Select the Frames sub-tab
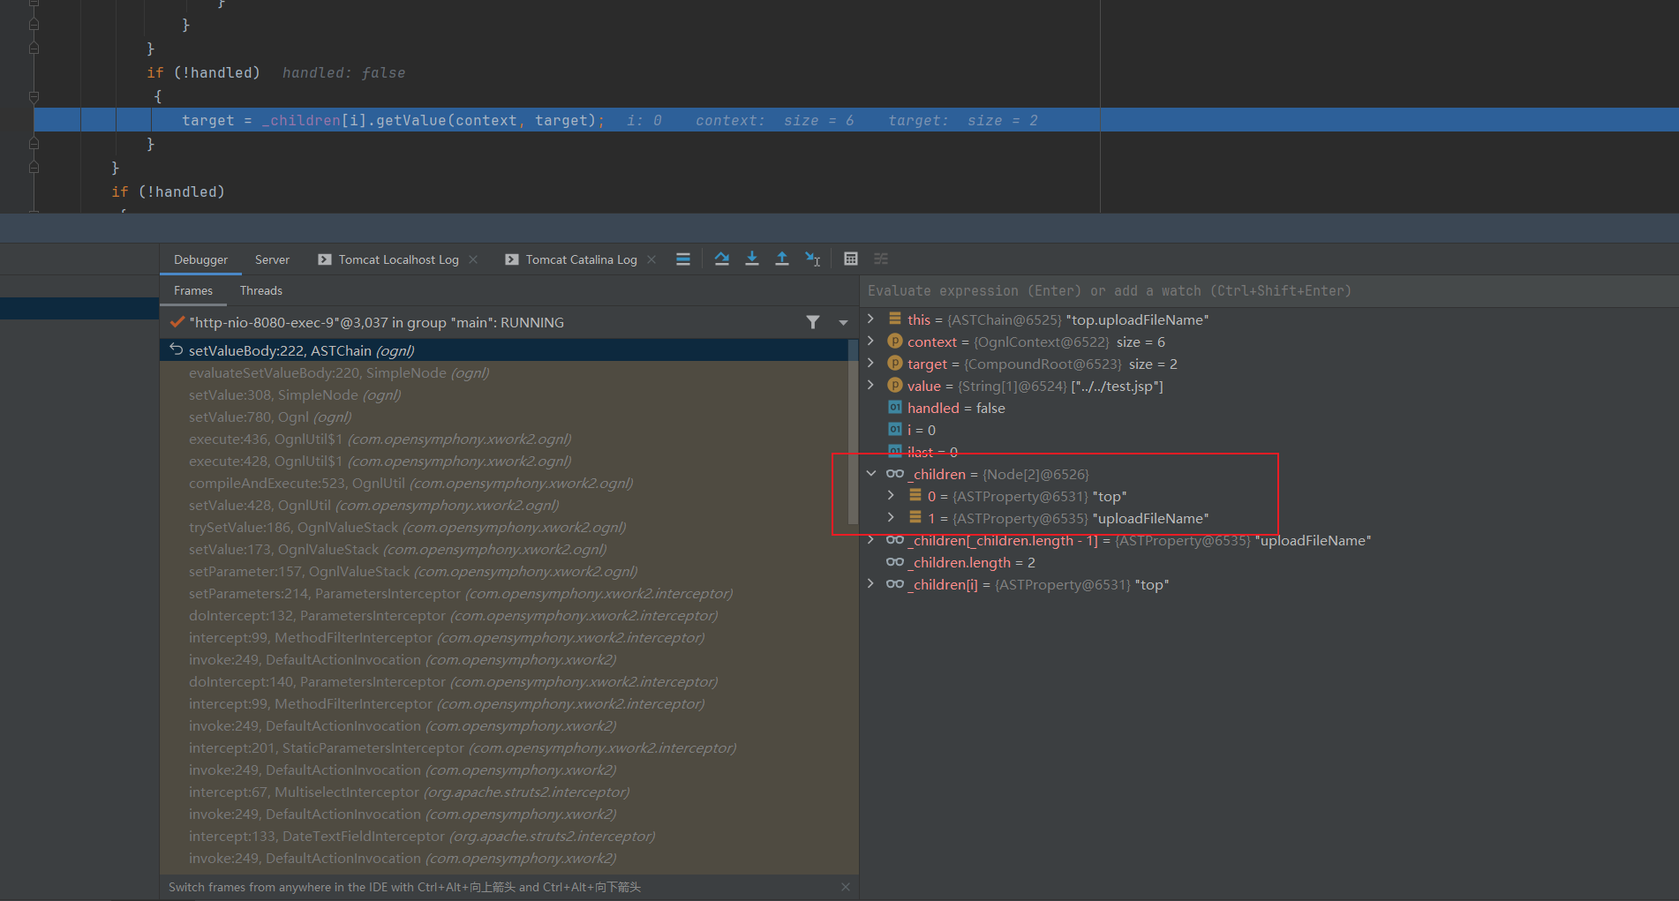 (192, 290)
